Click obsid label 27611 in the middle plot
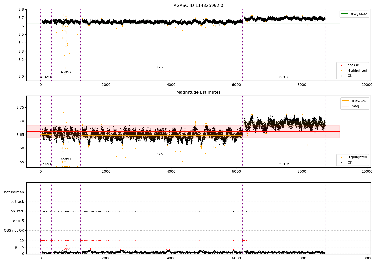Viewport: 377px width, 264px height. [x=162, y=154]
